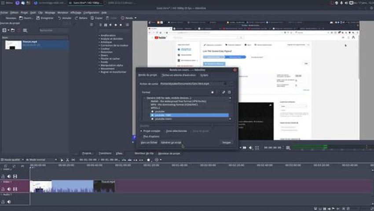Open the Haute qualité dropdown
Image resolution: width=374 pixels, height=211 pixels.
(12, 160)
